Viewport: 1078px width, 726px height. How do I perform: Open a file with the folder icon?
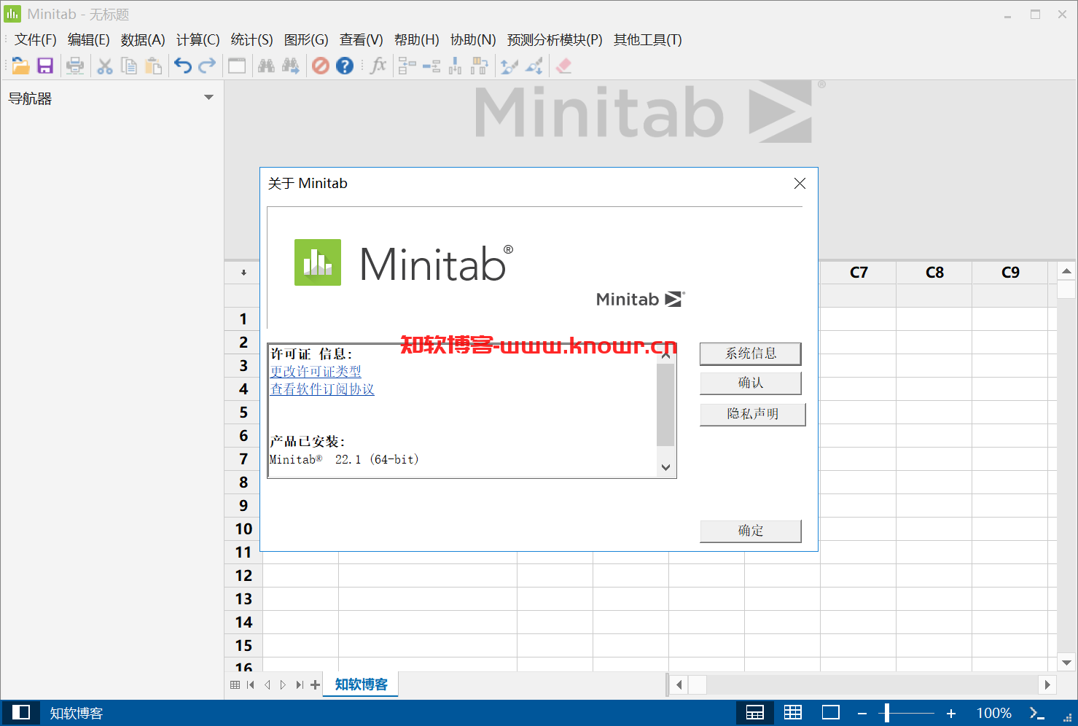pos(20,66)
